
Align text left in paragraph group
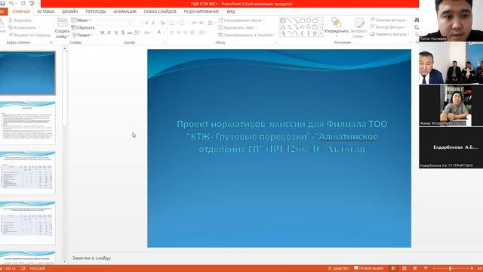171,32
